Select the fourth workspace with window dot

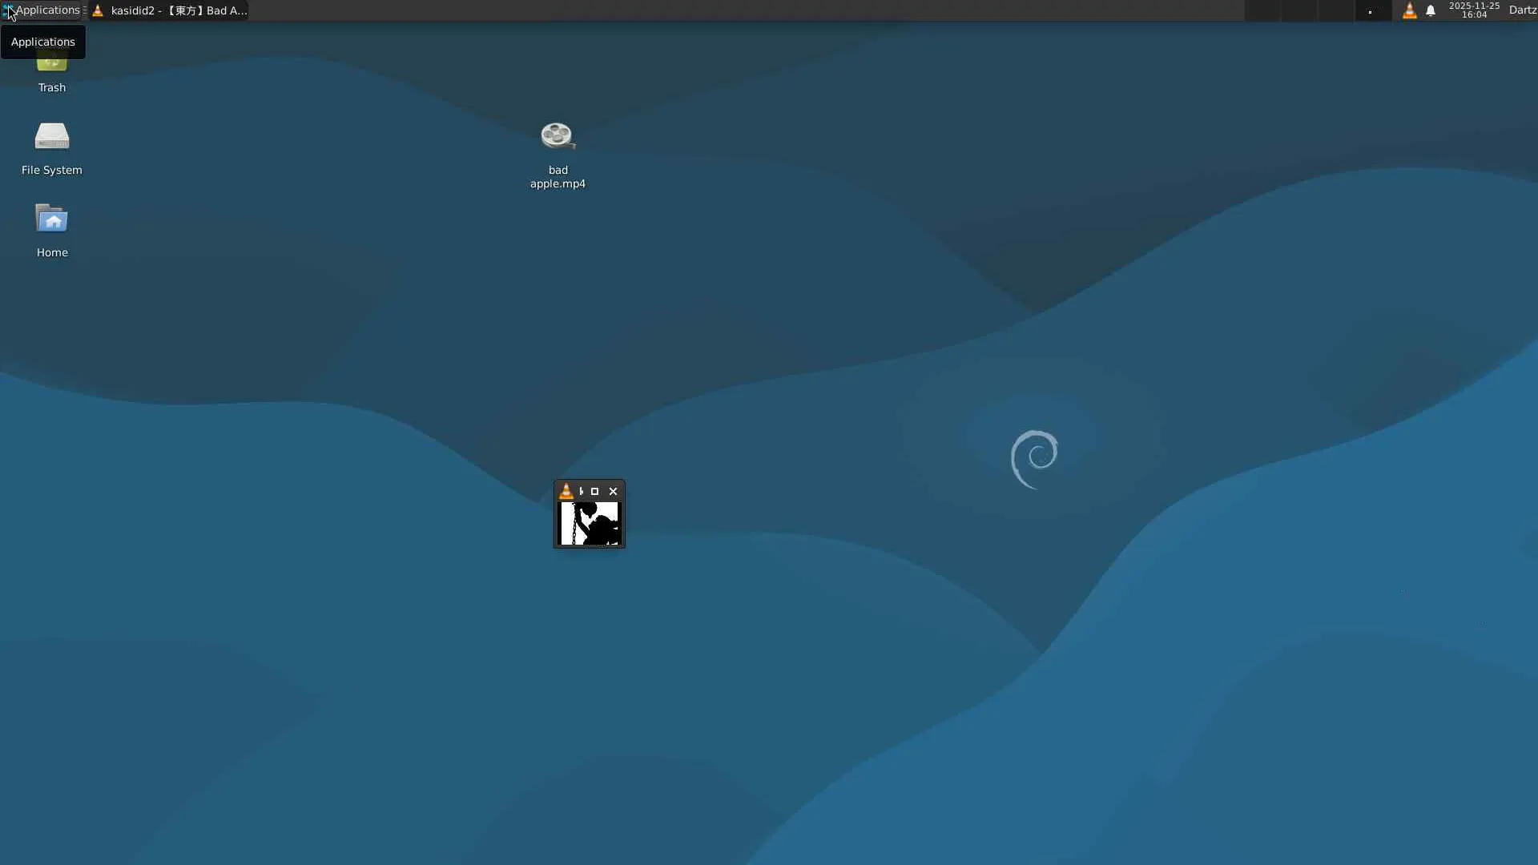click(1372, 10)
